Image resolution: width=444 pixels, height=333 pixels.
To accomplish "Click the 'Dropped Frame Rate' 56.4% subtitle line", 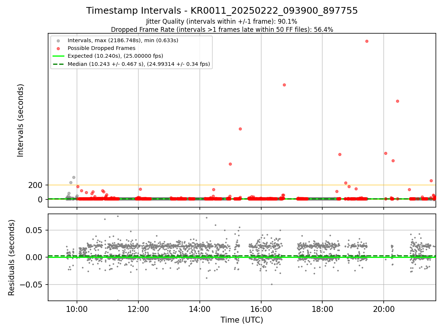I will tap(222, 30).
